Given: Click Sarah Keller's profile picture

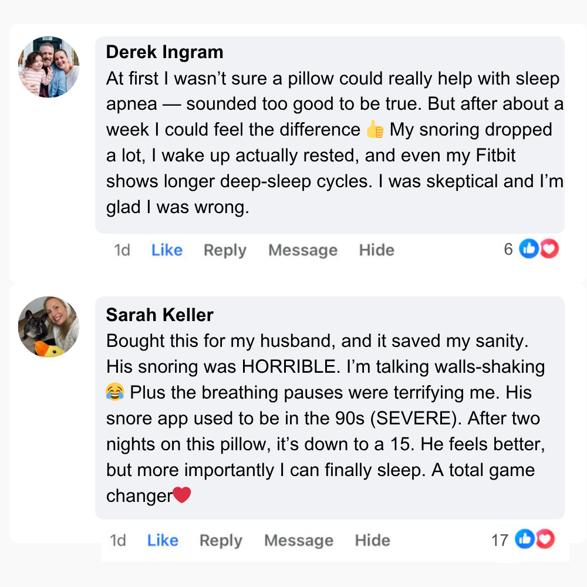Looking at the screenshot, I should tap(49, 327).
